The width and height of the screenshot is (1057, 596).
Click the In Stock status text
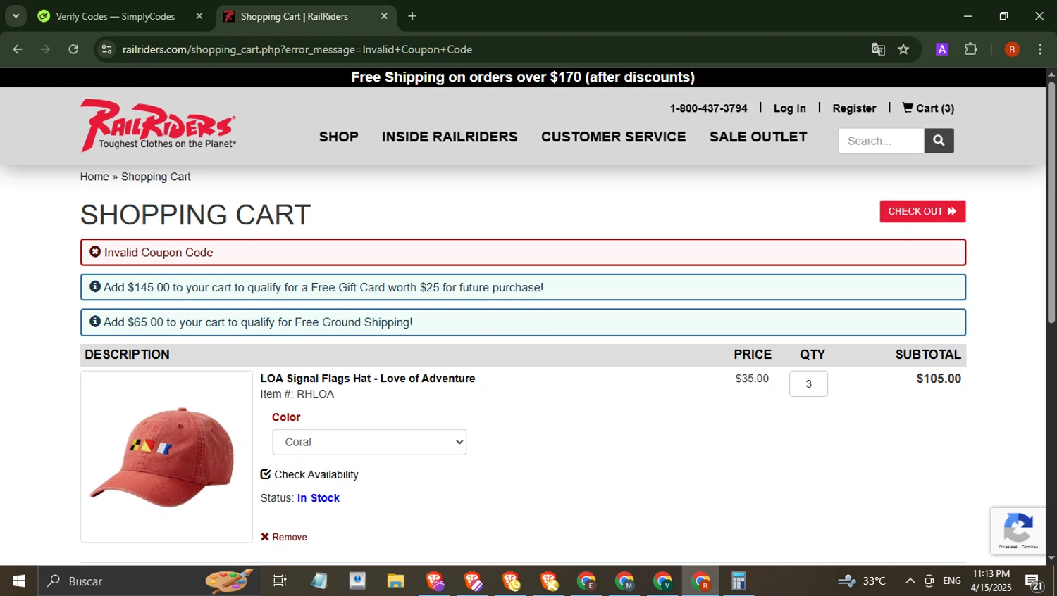319,497
